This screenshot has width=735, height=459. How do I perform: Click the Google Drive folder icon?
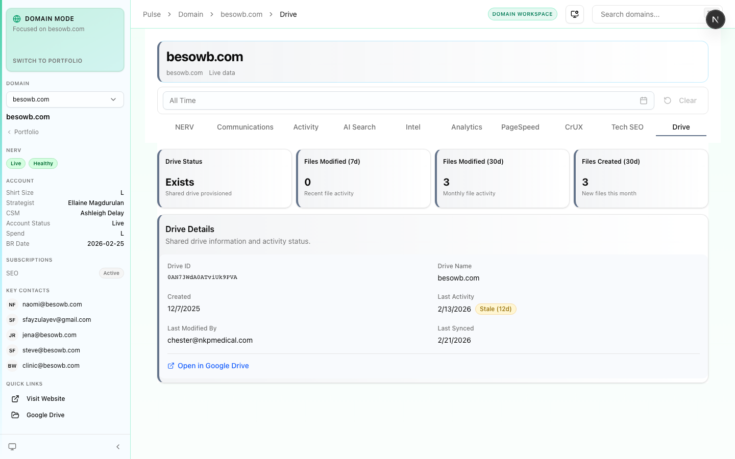coord(15,415)
